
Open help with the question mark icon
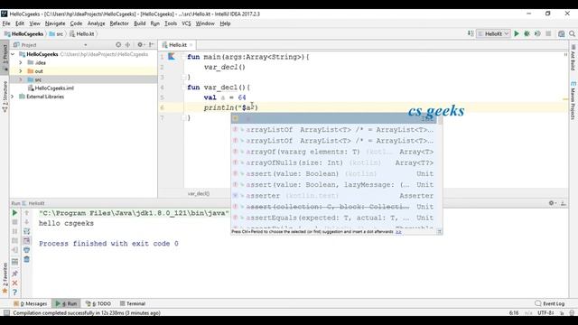[14, 292]
